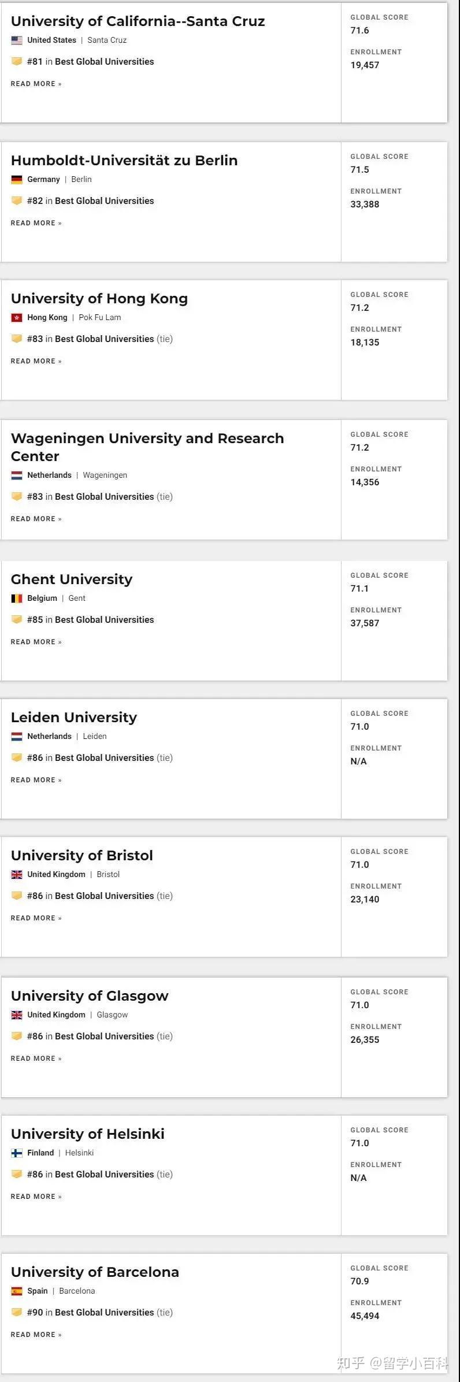Click the United States flag icon
Viewport: 460px width, 1382px height.
(x=17, y=40)
